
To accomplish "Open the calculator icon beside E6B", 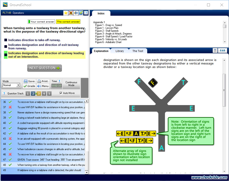I will tap(215, 51).
